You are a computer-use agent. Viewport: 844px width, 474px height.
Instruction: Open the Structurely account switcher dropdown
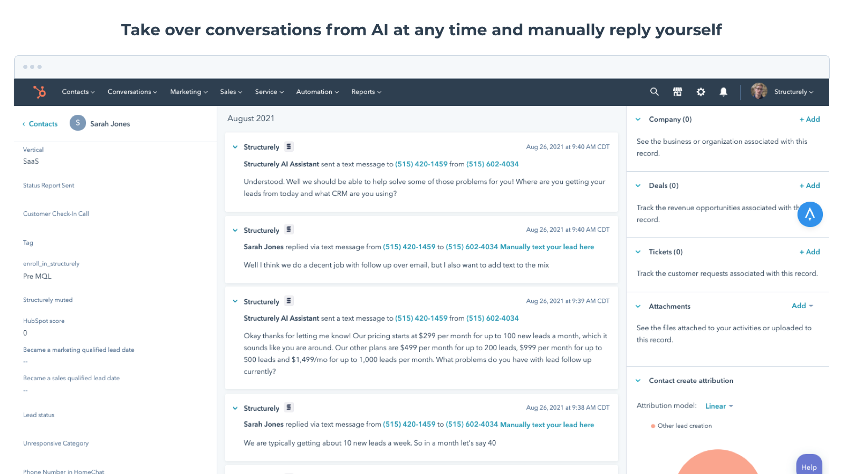click(x=793, y=92)
